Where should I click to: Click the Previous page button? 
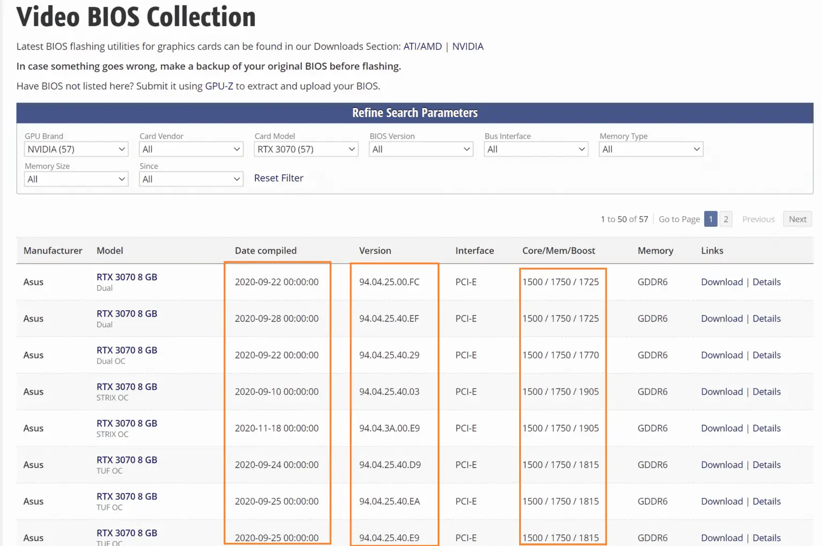758,219
